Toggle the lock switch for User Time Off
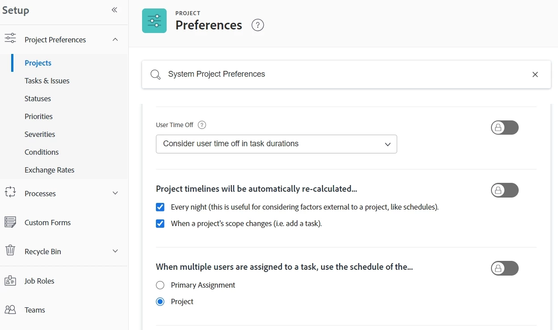Viewport: 558px width, 330px height. coord(504,128)
